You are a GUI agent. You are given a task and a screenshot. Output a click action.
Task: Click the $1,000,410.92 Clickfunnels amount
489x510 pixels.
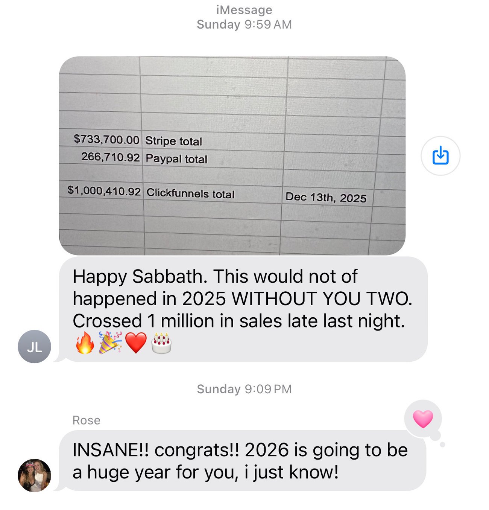(x=104, y=190)
